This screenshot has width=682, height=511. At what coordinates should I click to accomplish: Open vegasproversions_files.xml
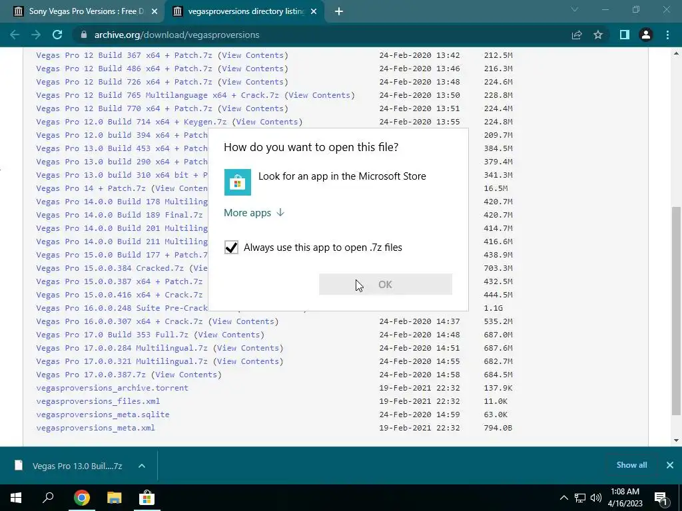pyautogui.click(x=98, y=401)
